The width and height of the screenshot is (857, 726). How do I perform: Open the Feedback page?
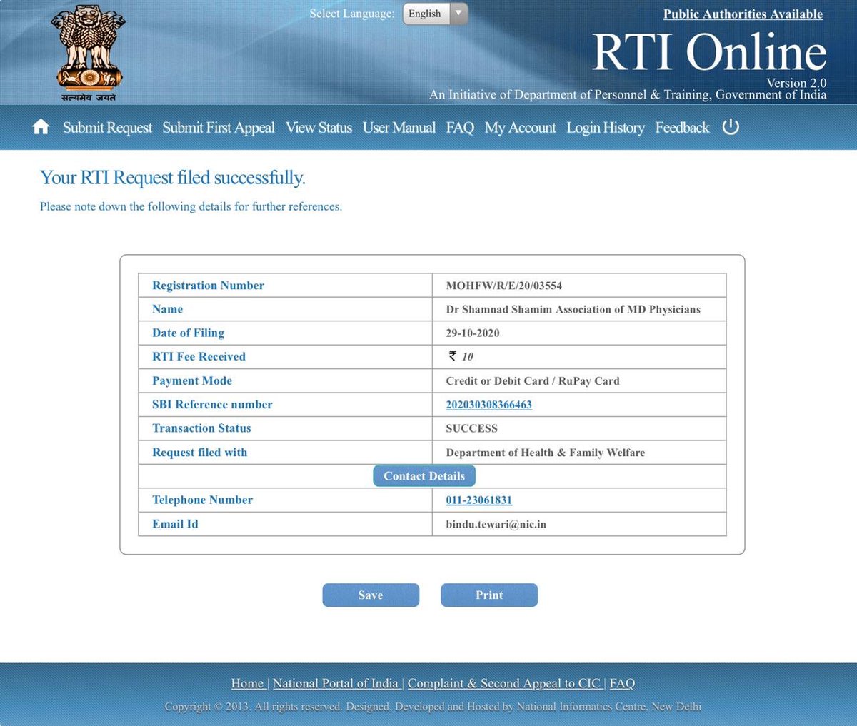[x=682, y=128]
